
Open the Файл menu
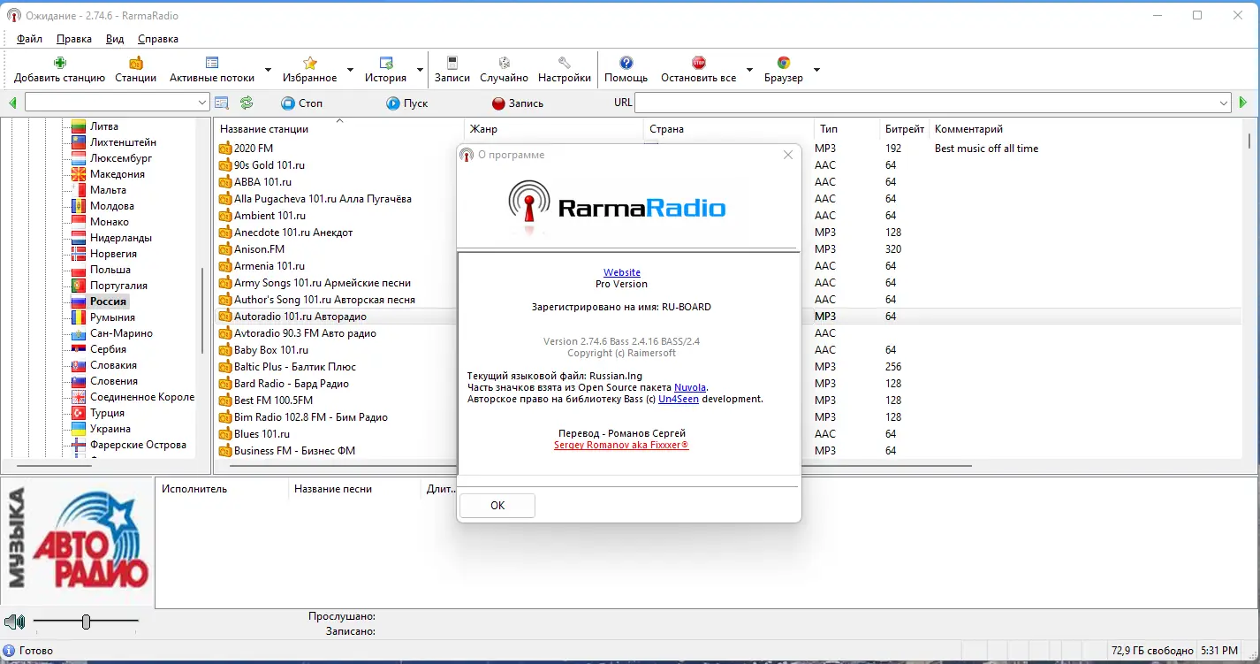coord(29,39)
